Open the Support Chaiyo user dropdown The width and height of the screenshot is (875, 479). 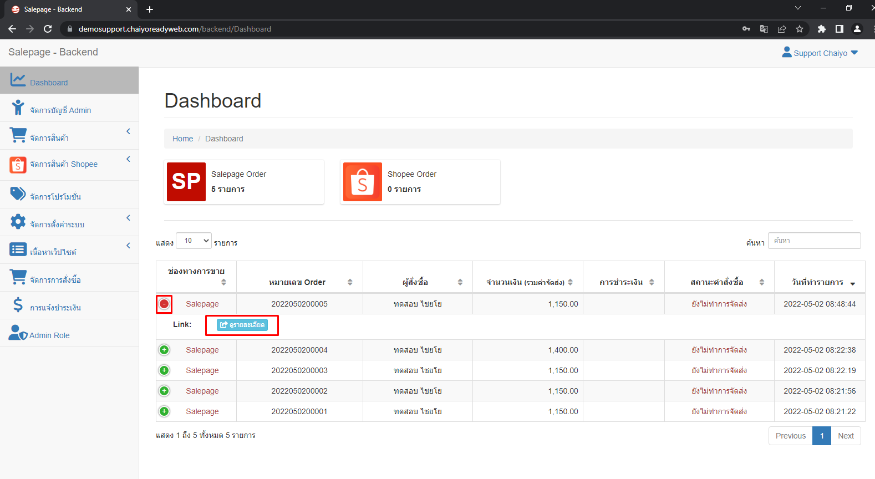[x=820, y=53]
